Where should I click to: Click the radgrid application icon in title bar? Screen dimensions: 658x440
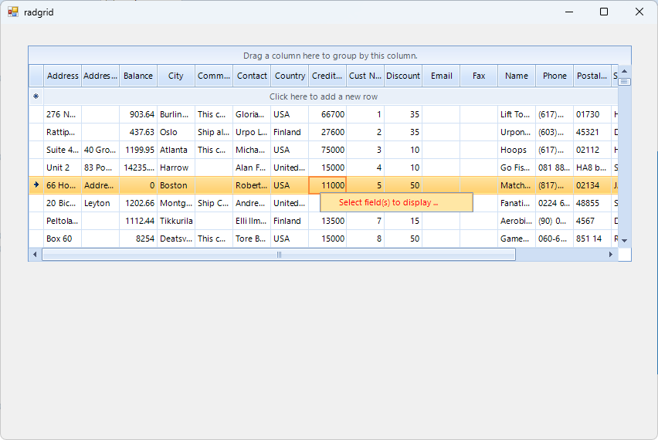12,12
